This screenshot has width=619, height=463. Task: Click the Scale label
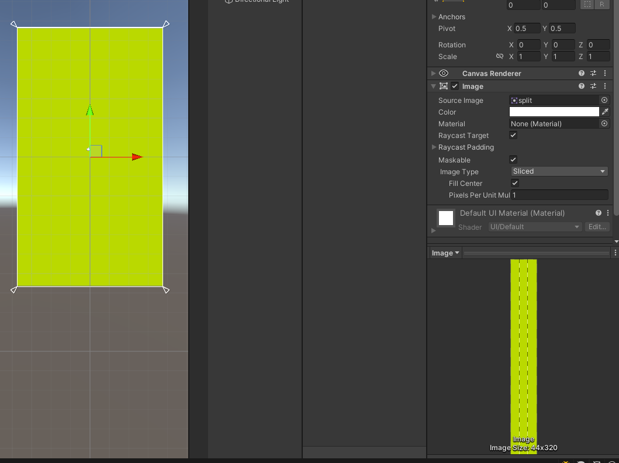(x=448, y=57)
